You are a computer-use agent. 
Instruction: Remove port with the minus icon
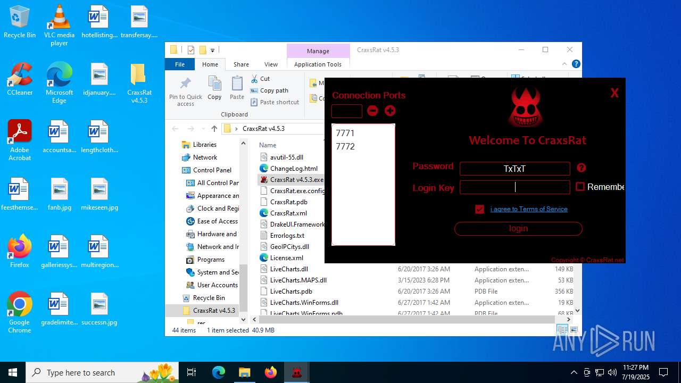tap(372, 111)
